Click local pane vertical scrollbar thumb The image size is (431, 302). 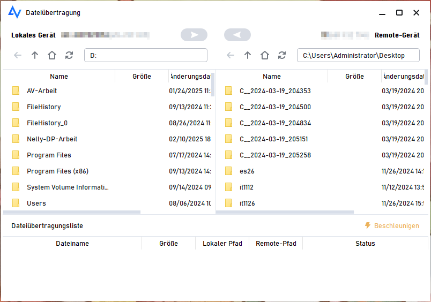(x=212, y=84)
